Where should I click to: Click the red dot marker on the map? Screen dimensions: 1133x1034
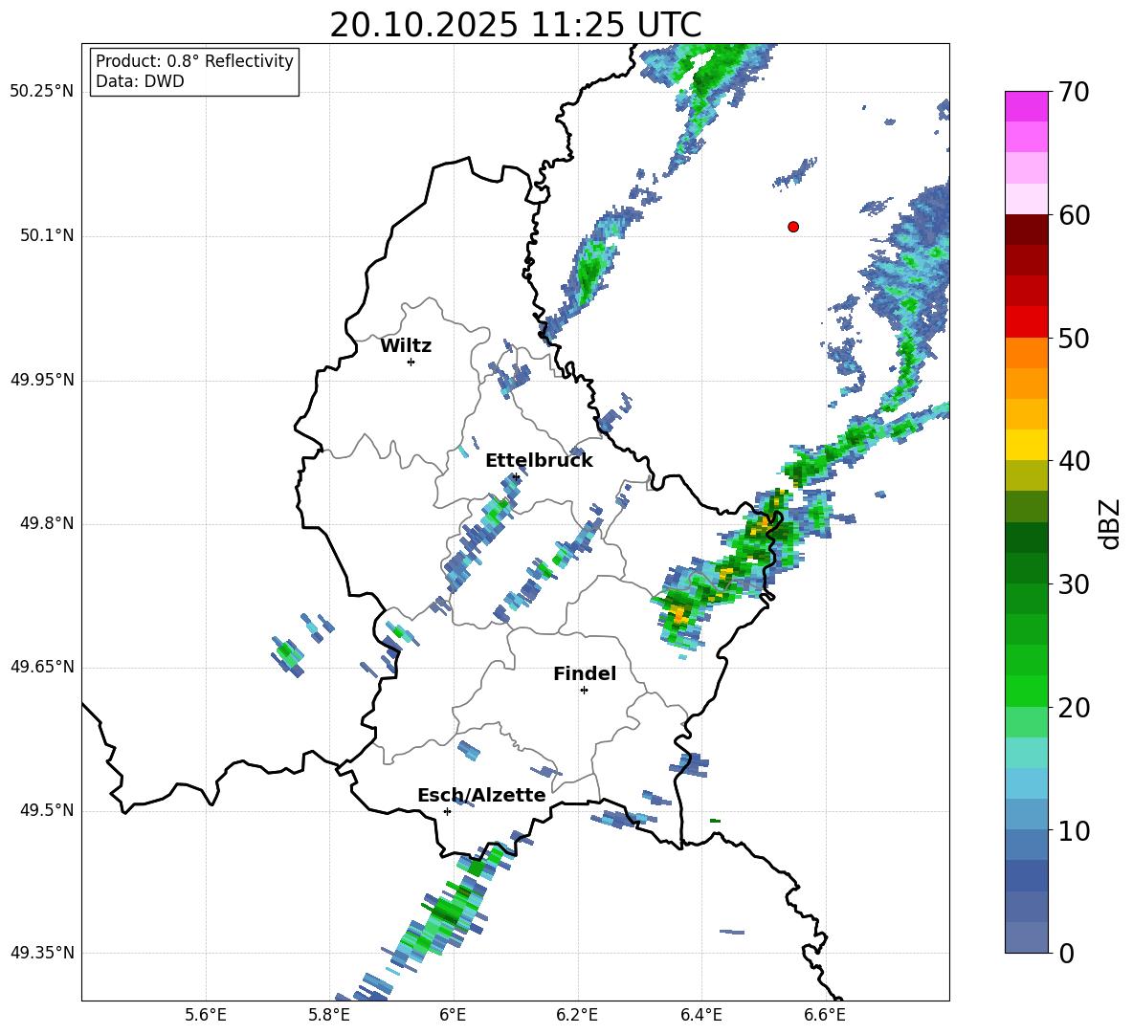coord(793,227)
